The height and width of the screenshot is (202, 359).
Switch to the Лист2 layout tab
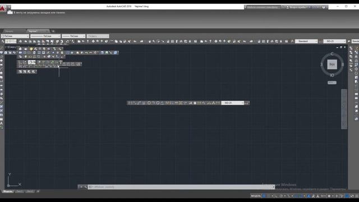(30, 191)
